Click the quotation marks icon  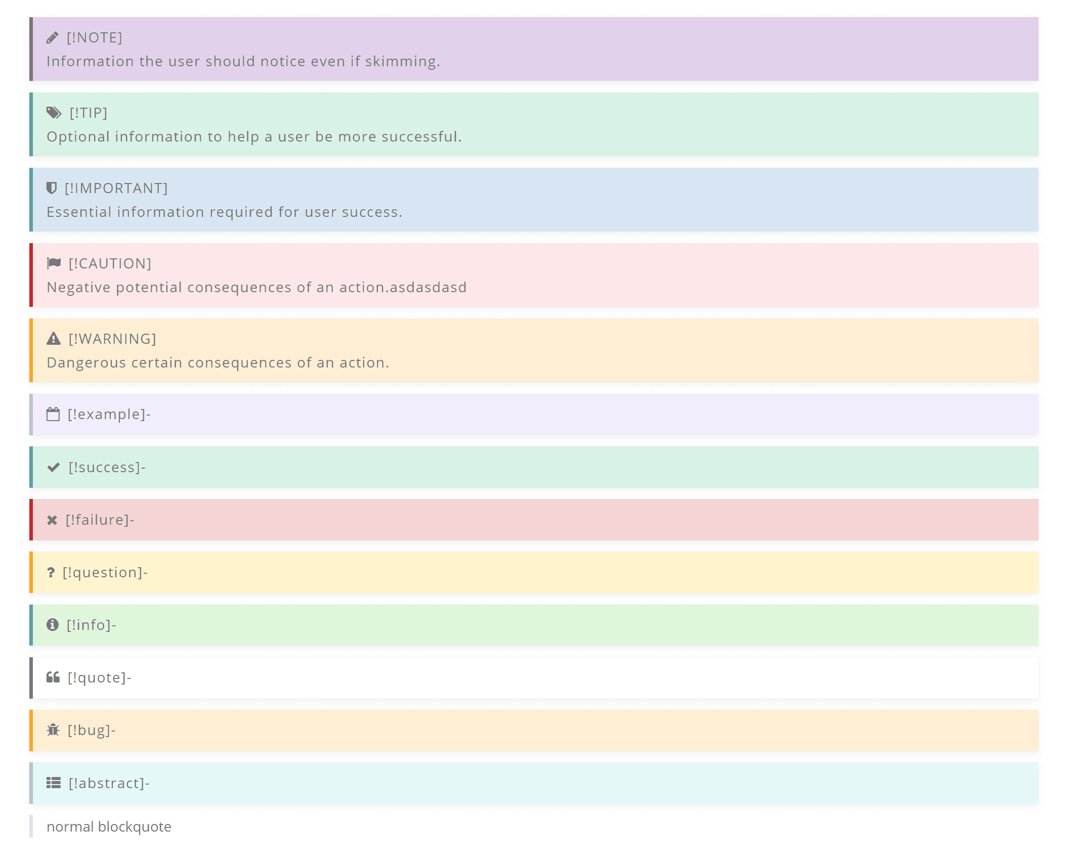pyautogui.click(x=53, y=678)
